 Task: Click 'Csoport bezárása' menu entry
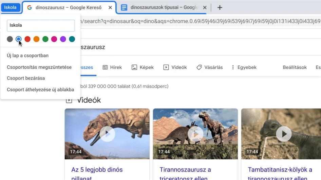(x=26, y=78)
